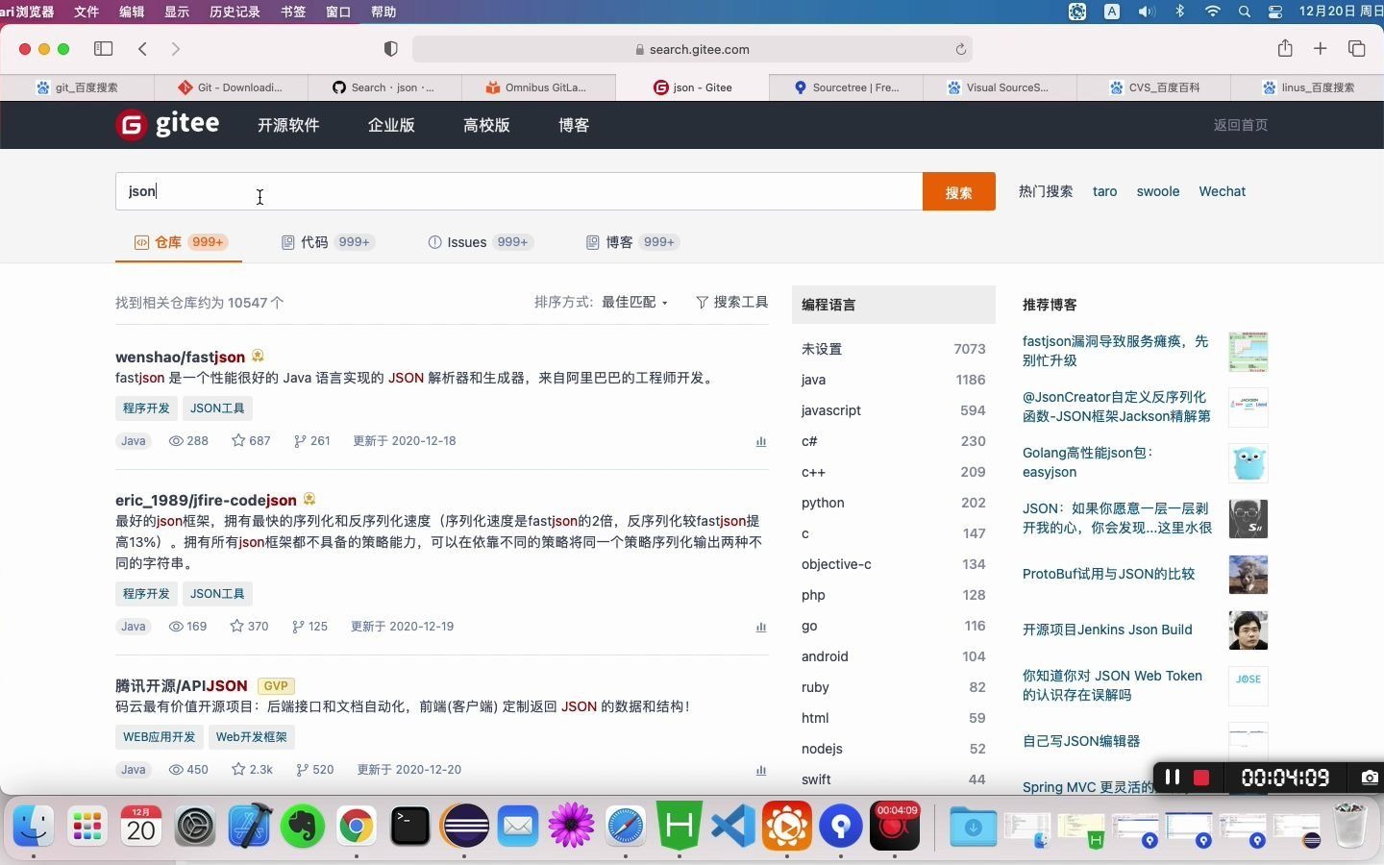Open the 搜索工具 filter tools
1384x865 pixels.
[x=732, y=302]
